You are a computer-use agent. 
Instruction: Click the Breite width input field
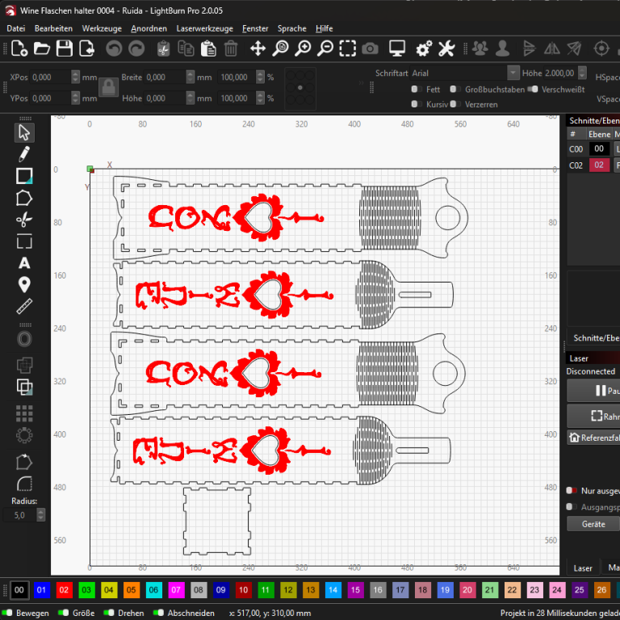pos(165,77)
